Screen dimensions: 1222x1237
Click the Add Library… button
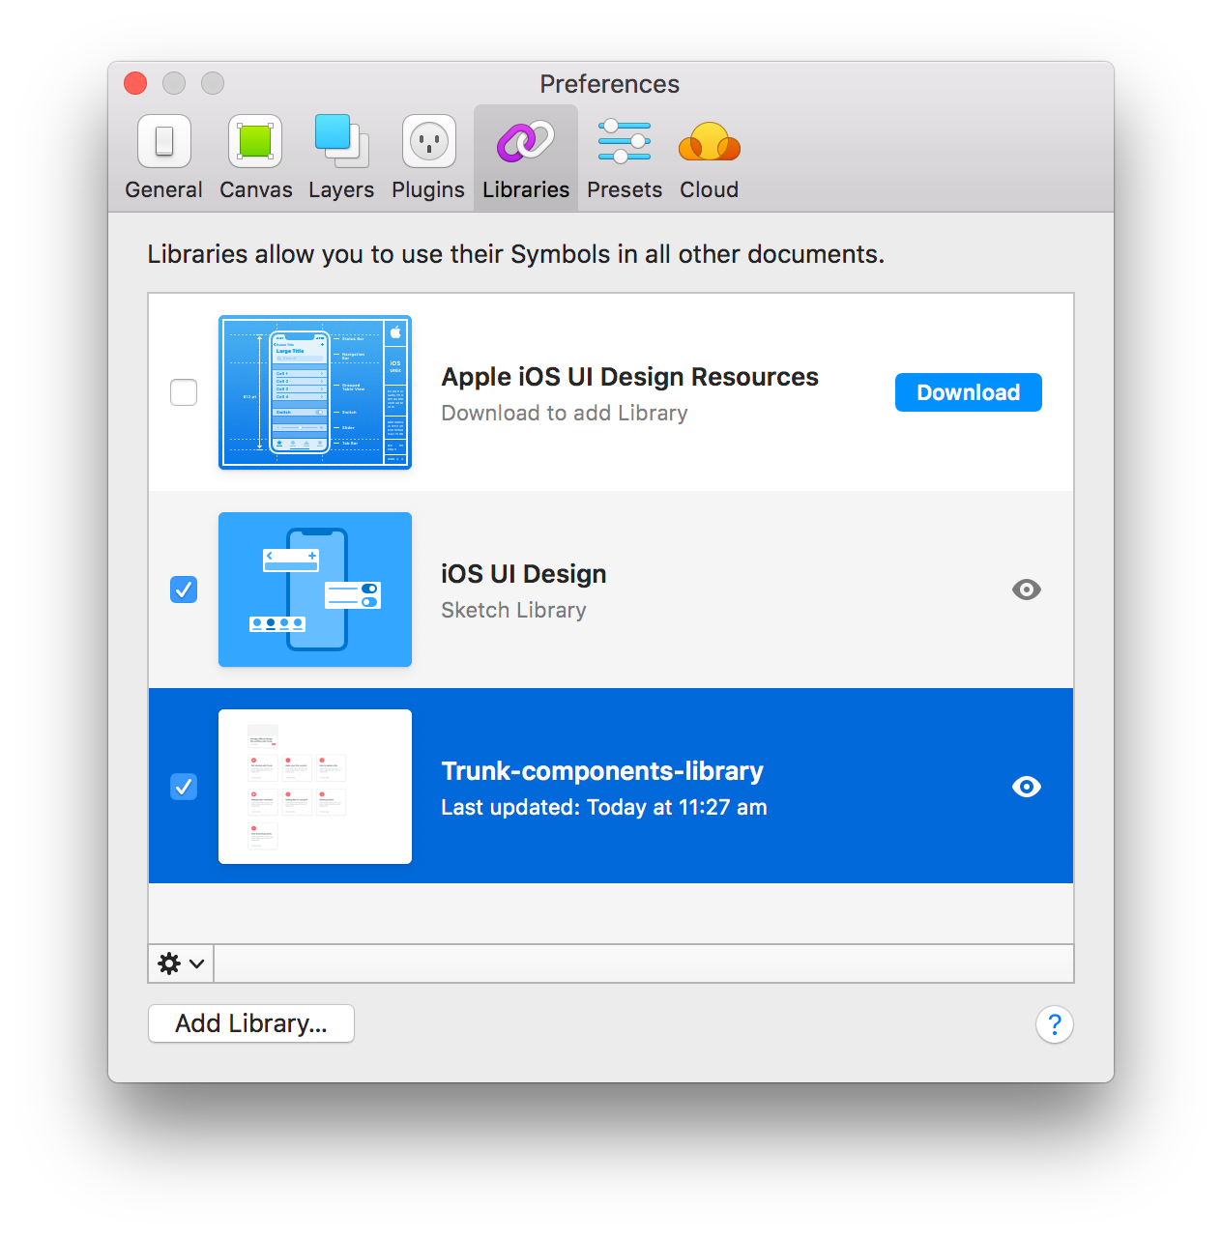point(251,1023)
